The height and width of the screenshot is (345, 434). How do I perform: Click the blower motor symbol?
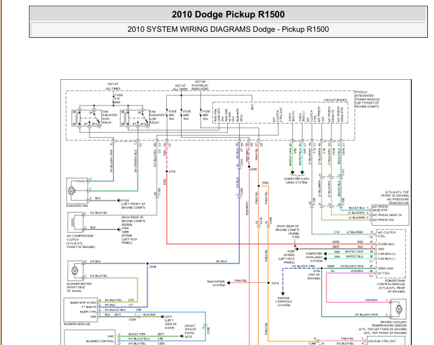[75, 270]
